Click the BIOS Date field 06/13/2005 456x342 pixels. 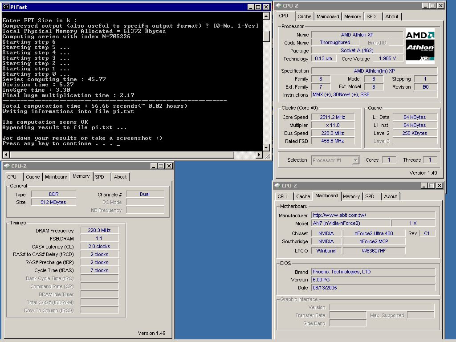coord(373,288)
